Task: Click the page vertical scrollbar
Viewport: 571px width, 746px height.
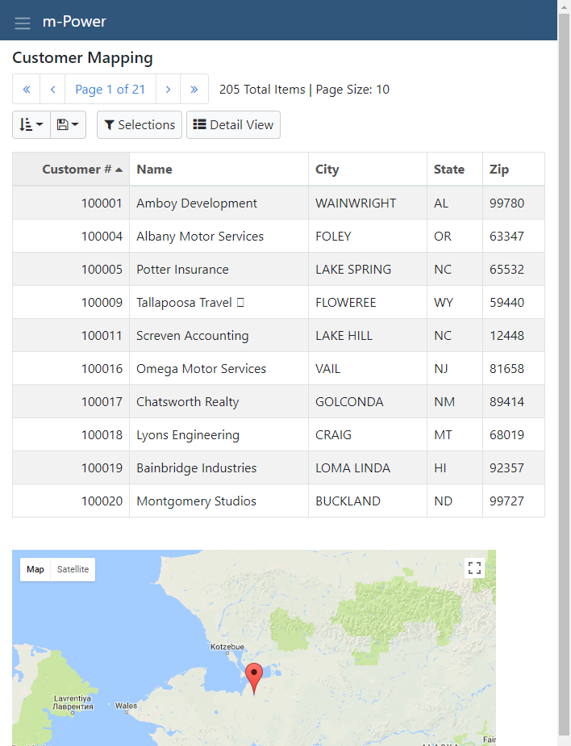Action: pos(564,373)
